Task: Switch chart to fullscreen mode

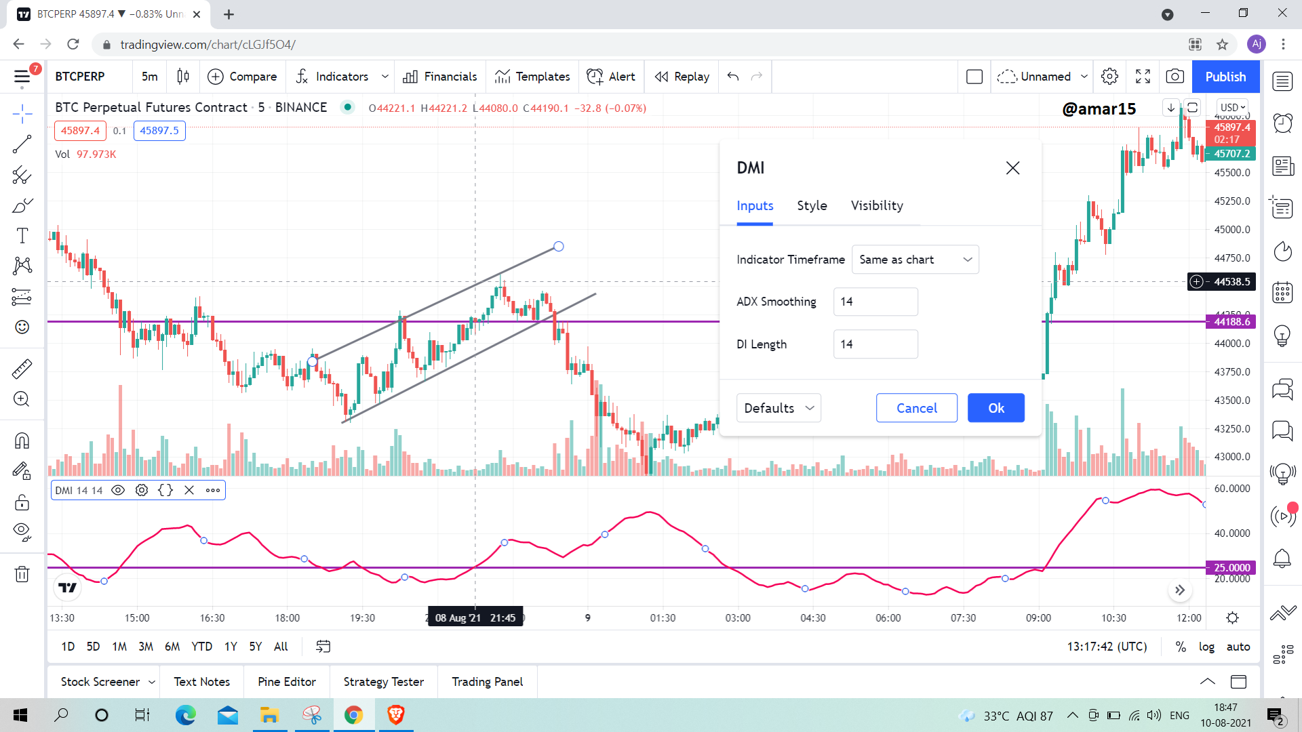Action: tap(1143, 77)
